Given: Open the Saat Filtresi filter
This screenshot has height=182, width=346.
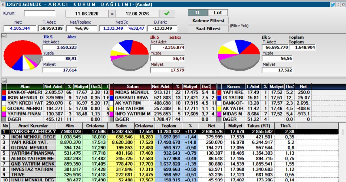Looking at the screenshot, I should click(x=208, y=29).
